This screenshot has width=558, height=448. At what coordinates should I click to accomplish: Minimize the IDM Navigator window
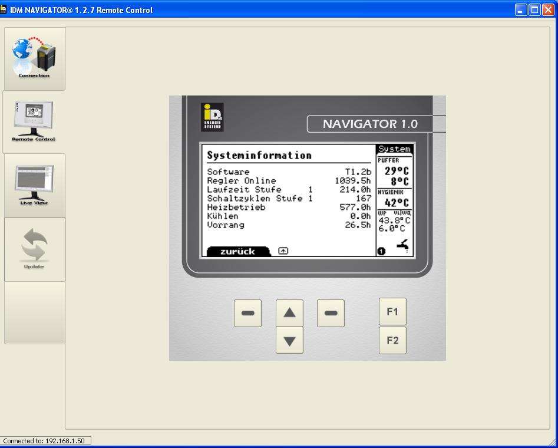(x=521, y=10)
